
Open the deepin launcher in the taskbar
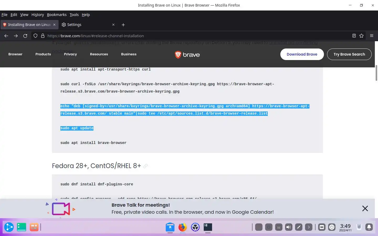9,227
